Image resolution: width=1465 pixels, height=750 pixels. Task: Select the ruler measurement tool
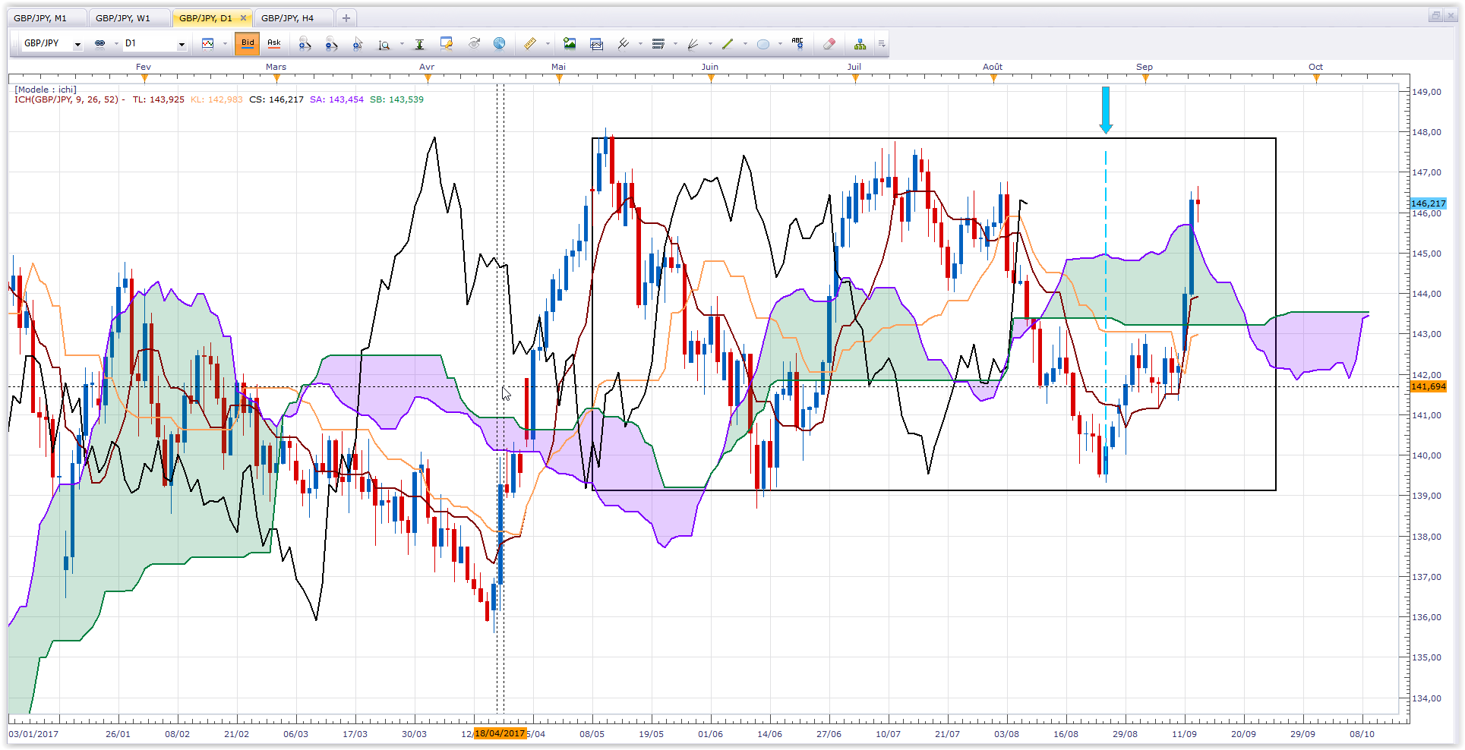click(x=530, y=44)
